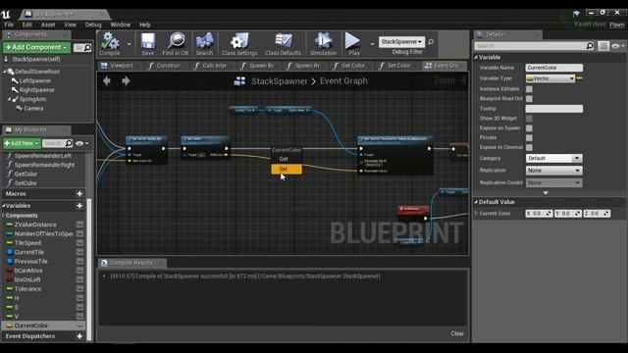Click Components search magnifier icon
The height and width of the screenshot is (353, 628).
pos(87,48)
